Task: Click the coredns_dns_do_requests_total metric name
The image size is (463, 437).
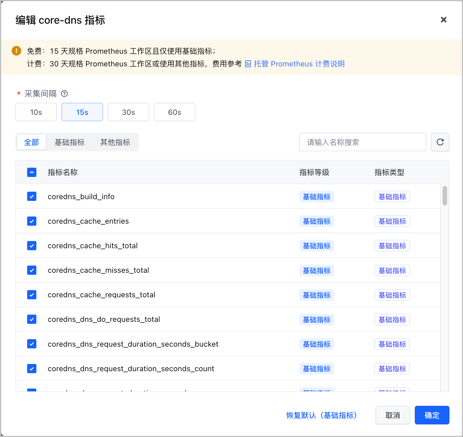Action: pyautogui.click(x=104, y=319)
